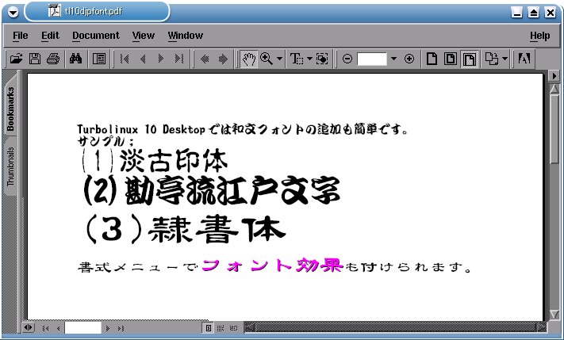Print the document using the printer icon
Viewport: 564px width, 340px height.
[53, 59]
